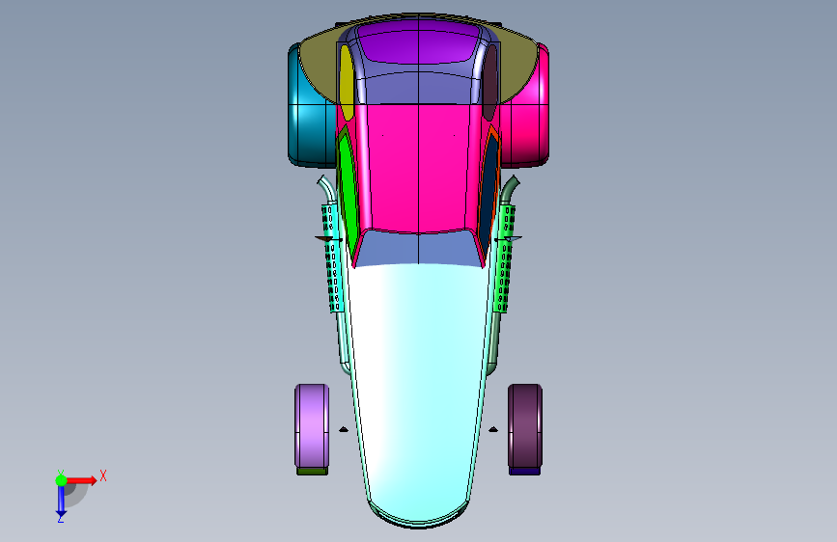Screen dimensions: 837x542
Task: Select the green perforated exhaust shield
Action: click(x=504, y=258)
